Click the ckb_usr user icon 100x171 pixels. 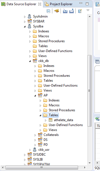(x=35, y=150)
